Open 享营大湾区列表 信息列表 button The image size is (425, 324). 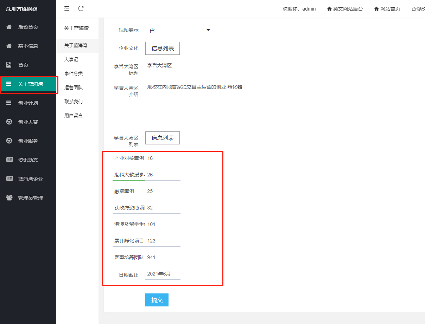point(163,138)
